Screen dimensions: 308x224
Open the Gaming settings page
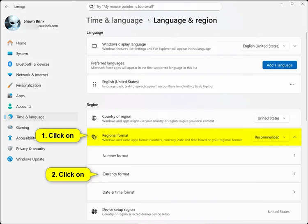click(23, 128)
